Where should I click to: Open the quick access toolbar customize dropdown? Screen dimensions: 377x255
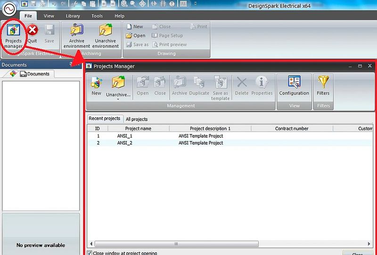point(196,4)
